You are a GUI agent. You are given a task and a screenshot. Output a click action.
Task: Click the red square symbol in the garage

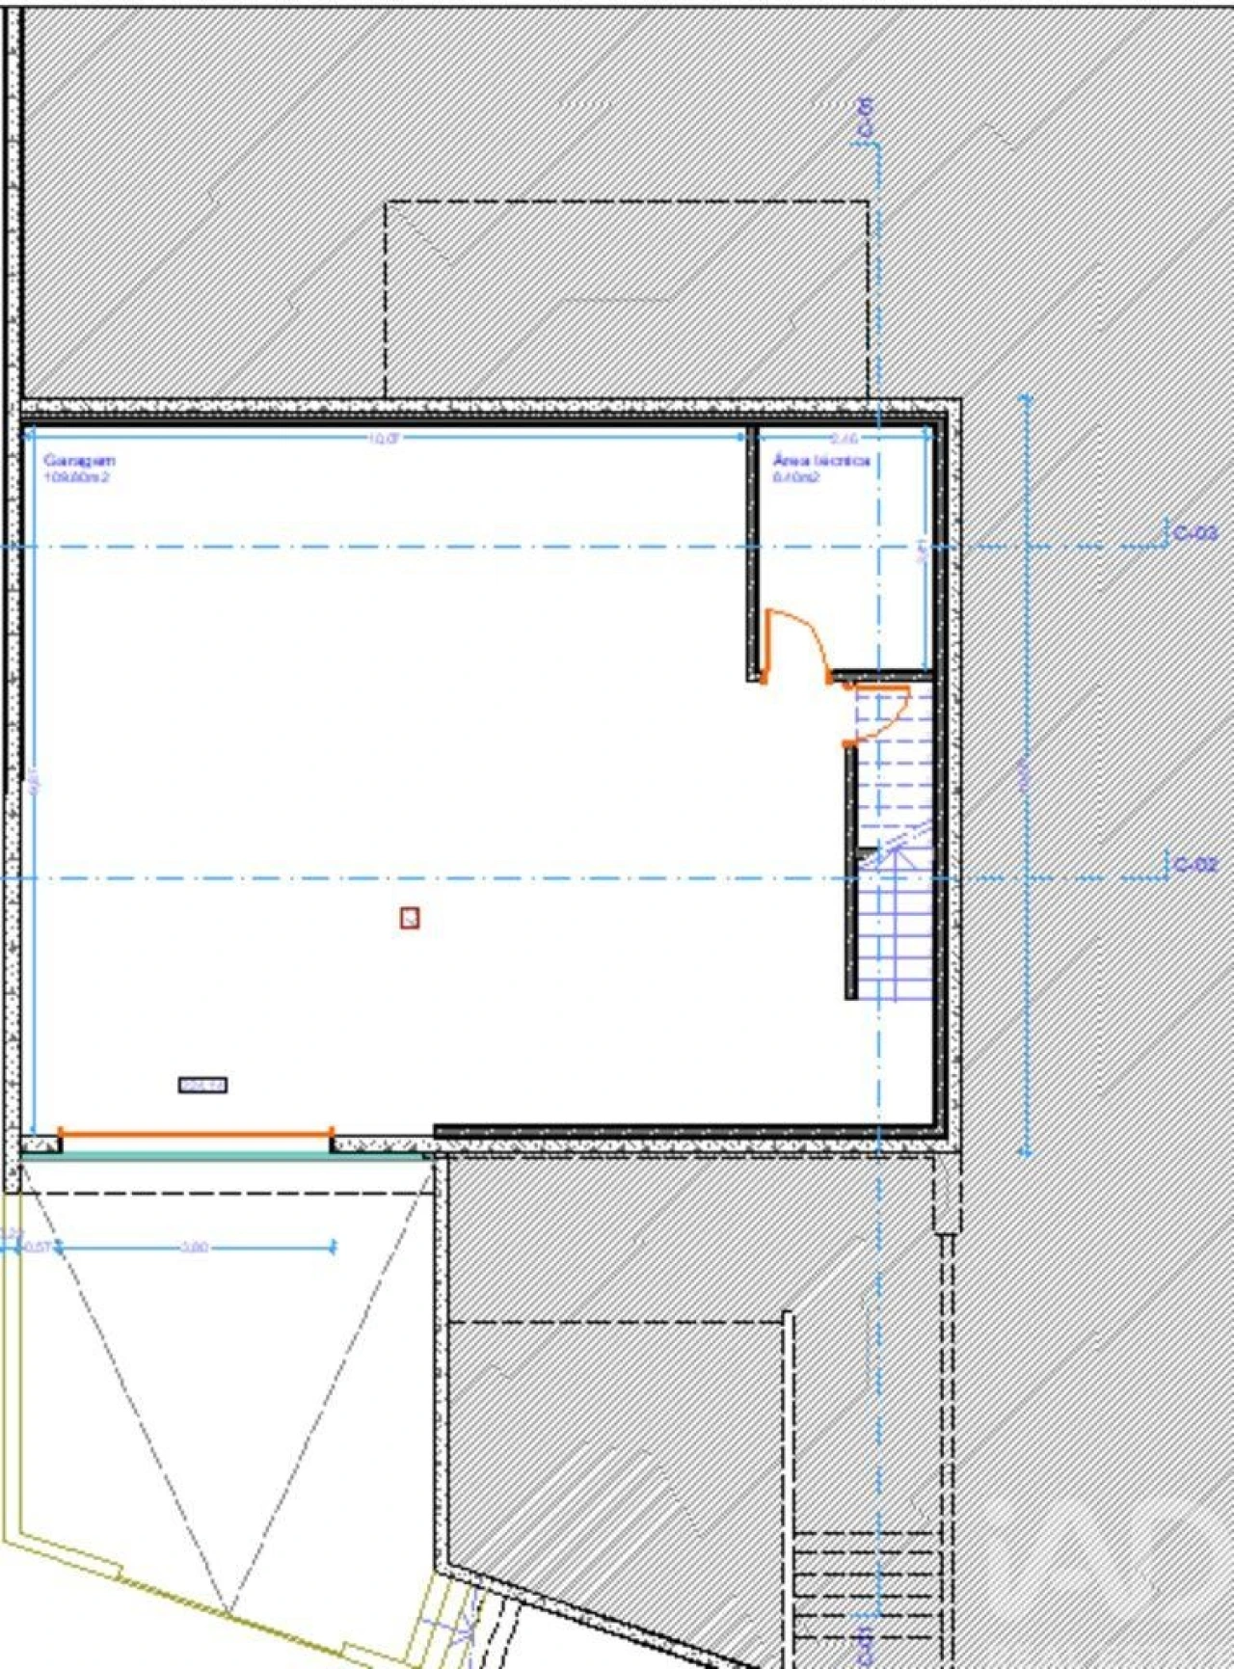410,918
